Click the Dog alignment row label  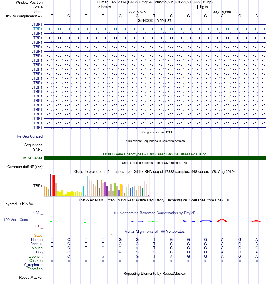(x=39, y=252)
